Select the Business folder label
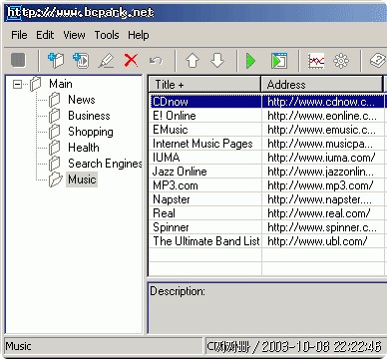 [x=89, y=116]
